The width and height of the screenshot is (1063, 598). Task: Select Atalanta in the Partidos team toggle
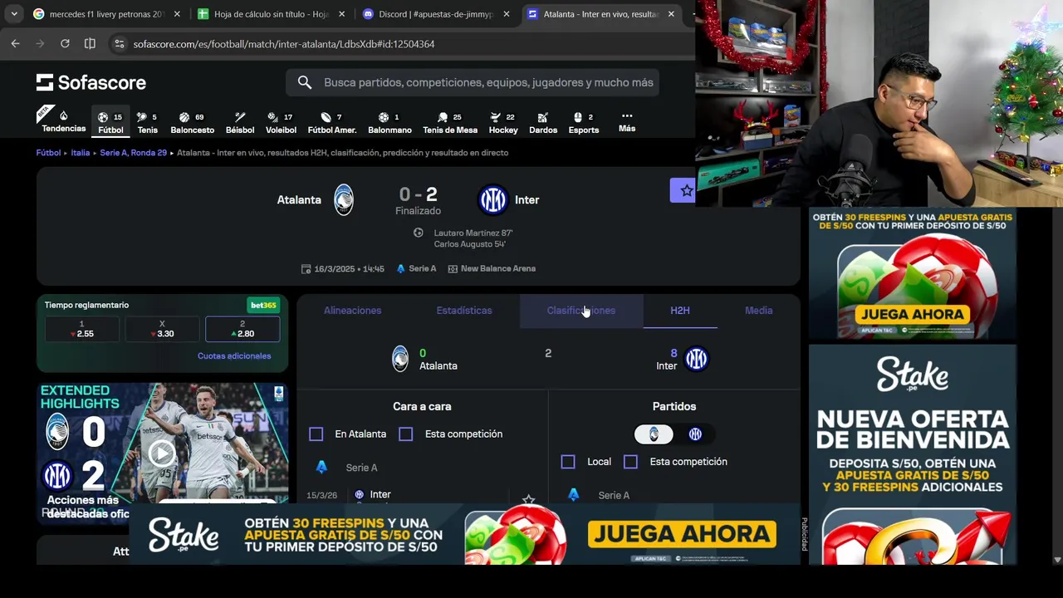click(x=654, y=434)
